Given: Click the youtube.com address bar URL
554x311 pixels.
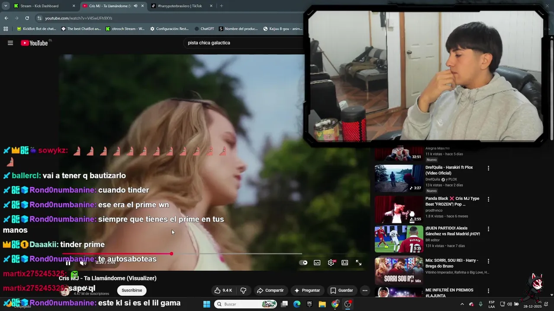Looking at the screenshot, I should click(79, 18).
